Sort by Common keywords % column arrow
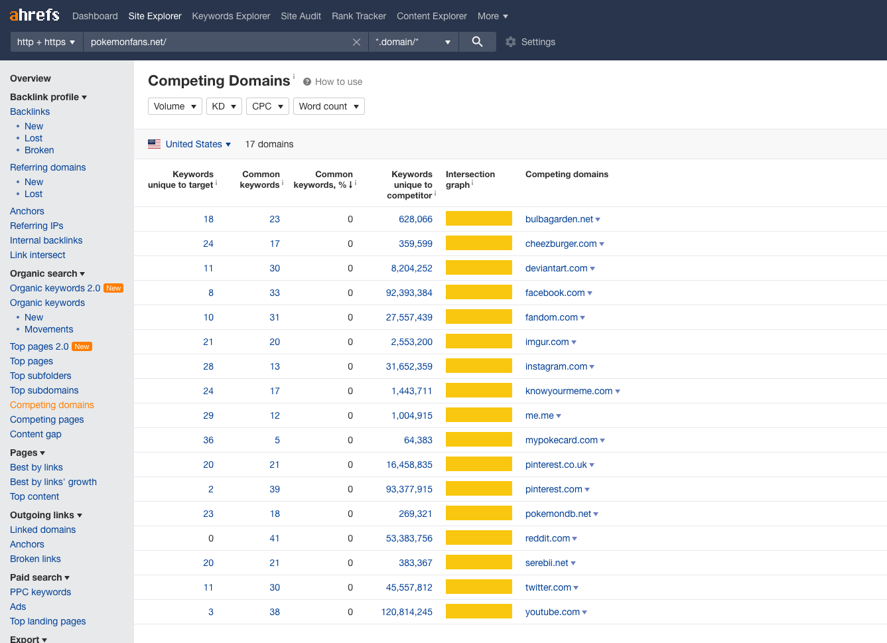 pyautogui.click(x=350, y=185)
